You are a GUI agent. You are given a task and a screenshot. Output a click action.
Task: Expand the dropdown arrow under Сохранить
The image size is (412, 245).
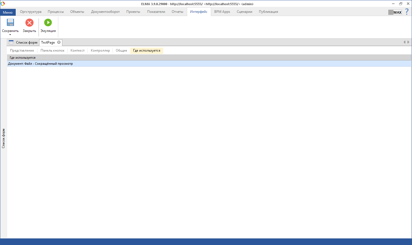(x=10, y=35)
